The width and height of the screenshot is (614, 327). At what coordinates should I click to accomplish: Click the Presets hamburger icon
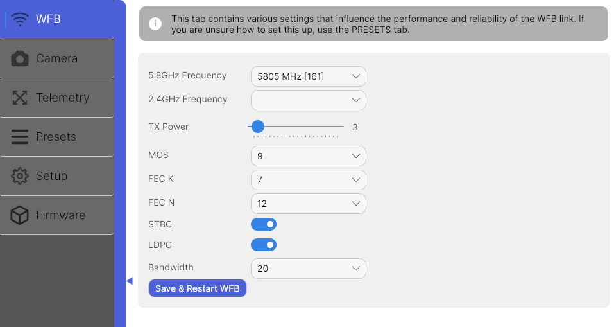point(20,137)
